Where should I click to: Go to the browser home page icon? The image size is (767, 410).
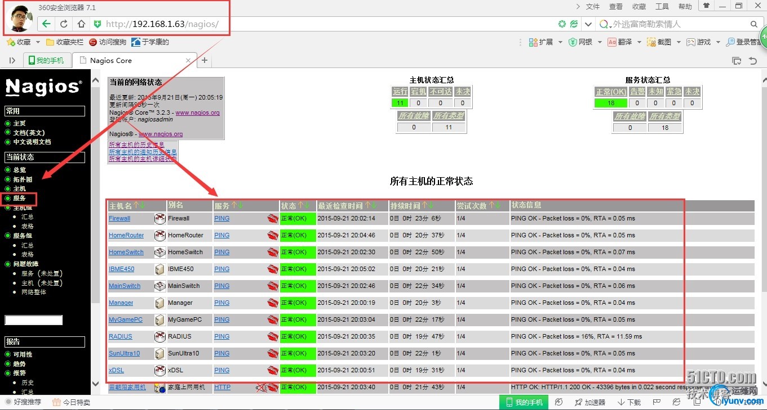81,24
